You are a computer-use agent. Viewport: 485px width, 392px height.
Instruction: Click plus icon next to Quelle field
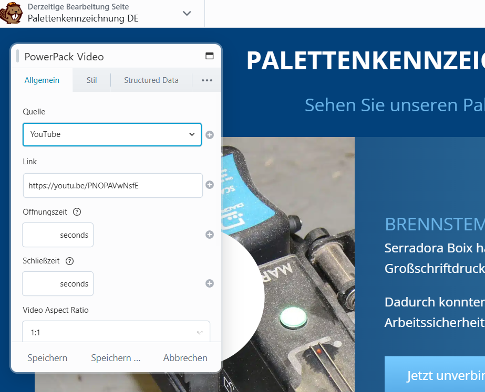pos(210,135)
